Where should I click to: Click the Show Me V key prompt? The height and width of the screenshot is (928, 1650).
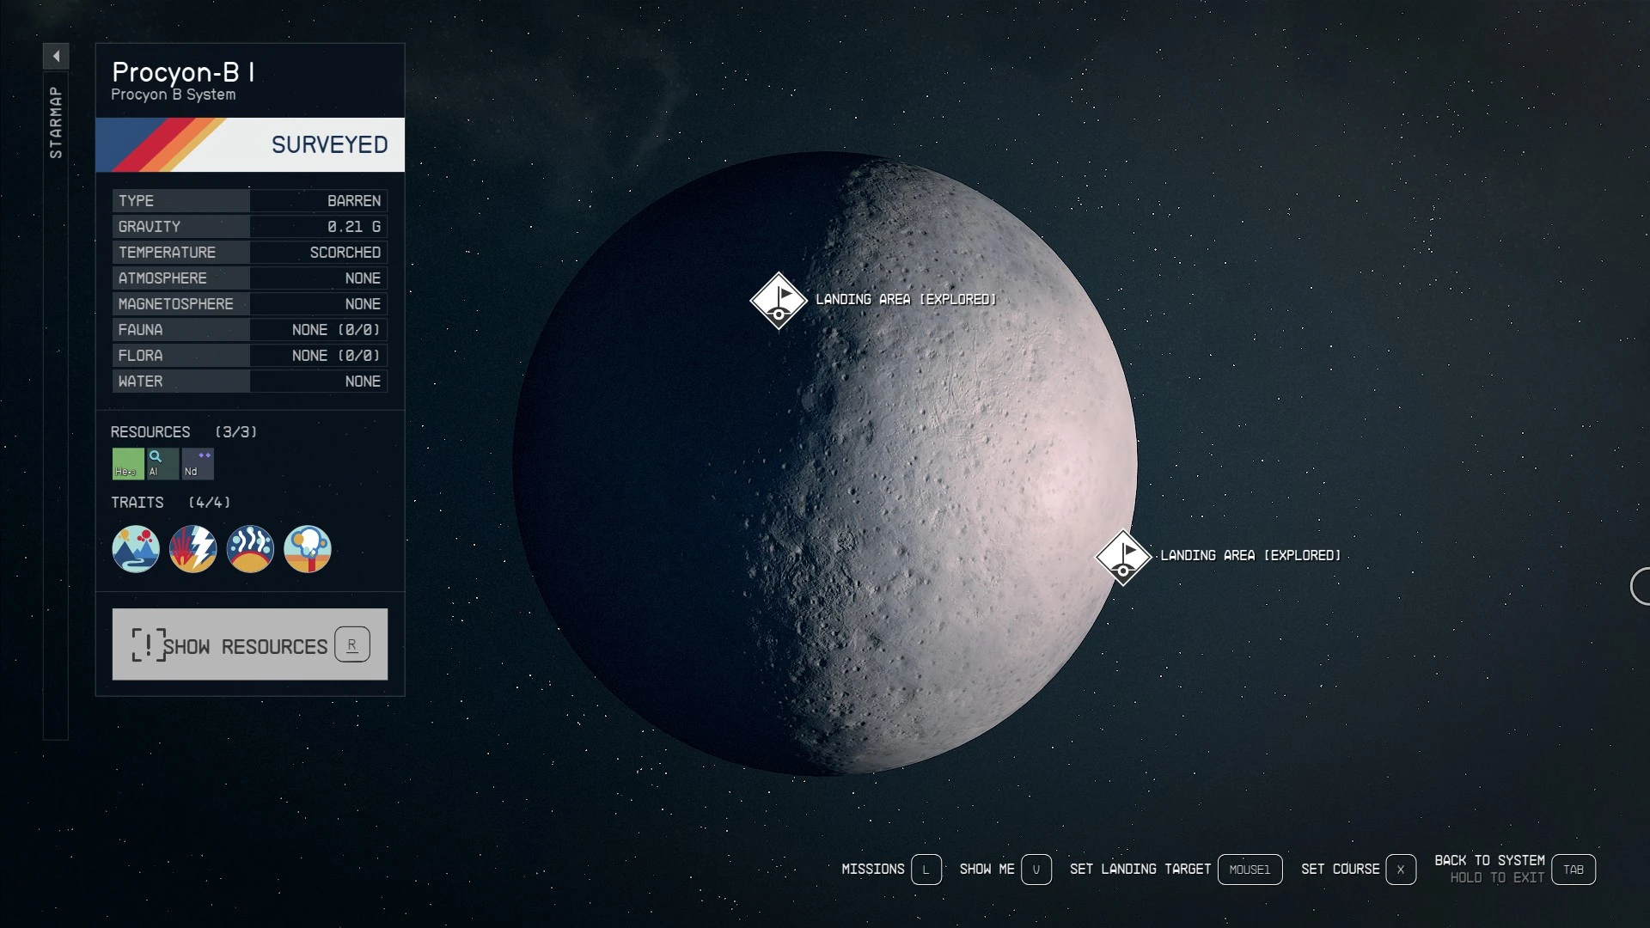point(1036,870)
